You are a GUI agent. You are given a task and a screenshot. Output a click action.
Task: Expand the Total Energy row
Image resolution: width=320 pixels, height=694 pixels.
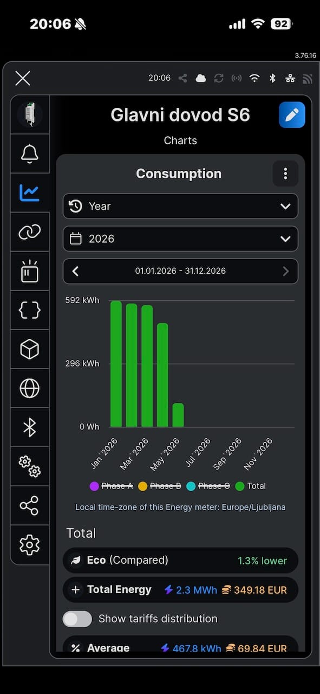[x=180, y=589]
